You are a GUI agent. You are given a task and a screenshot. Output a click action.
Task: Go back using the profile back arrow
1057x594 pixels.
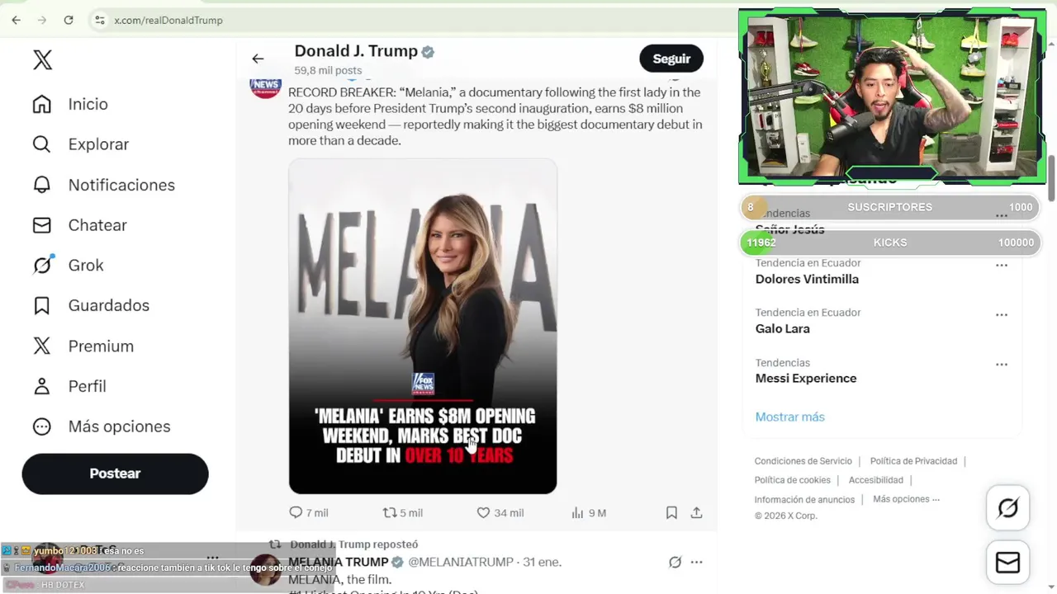(x=258, y=59)
